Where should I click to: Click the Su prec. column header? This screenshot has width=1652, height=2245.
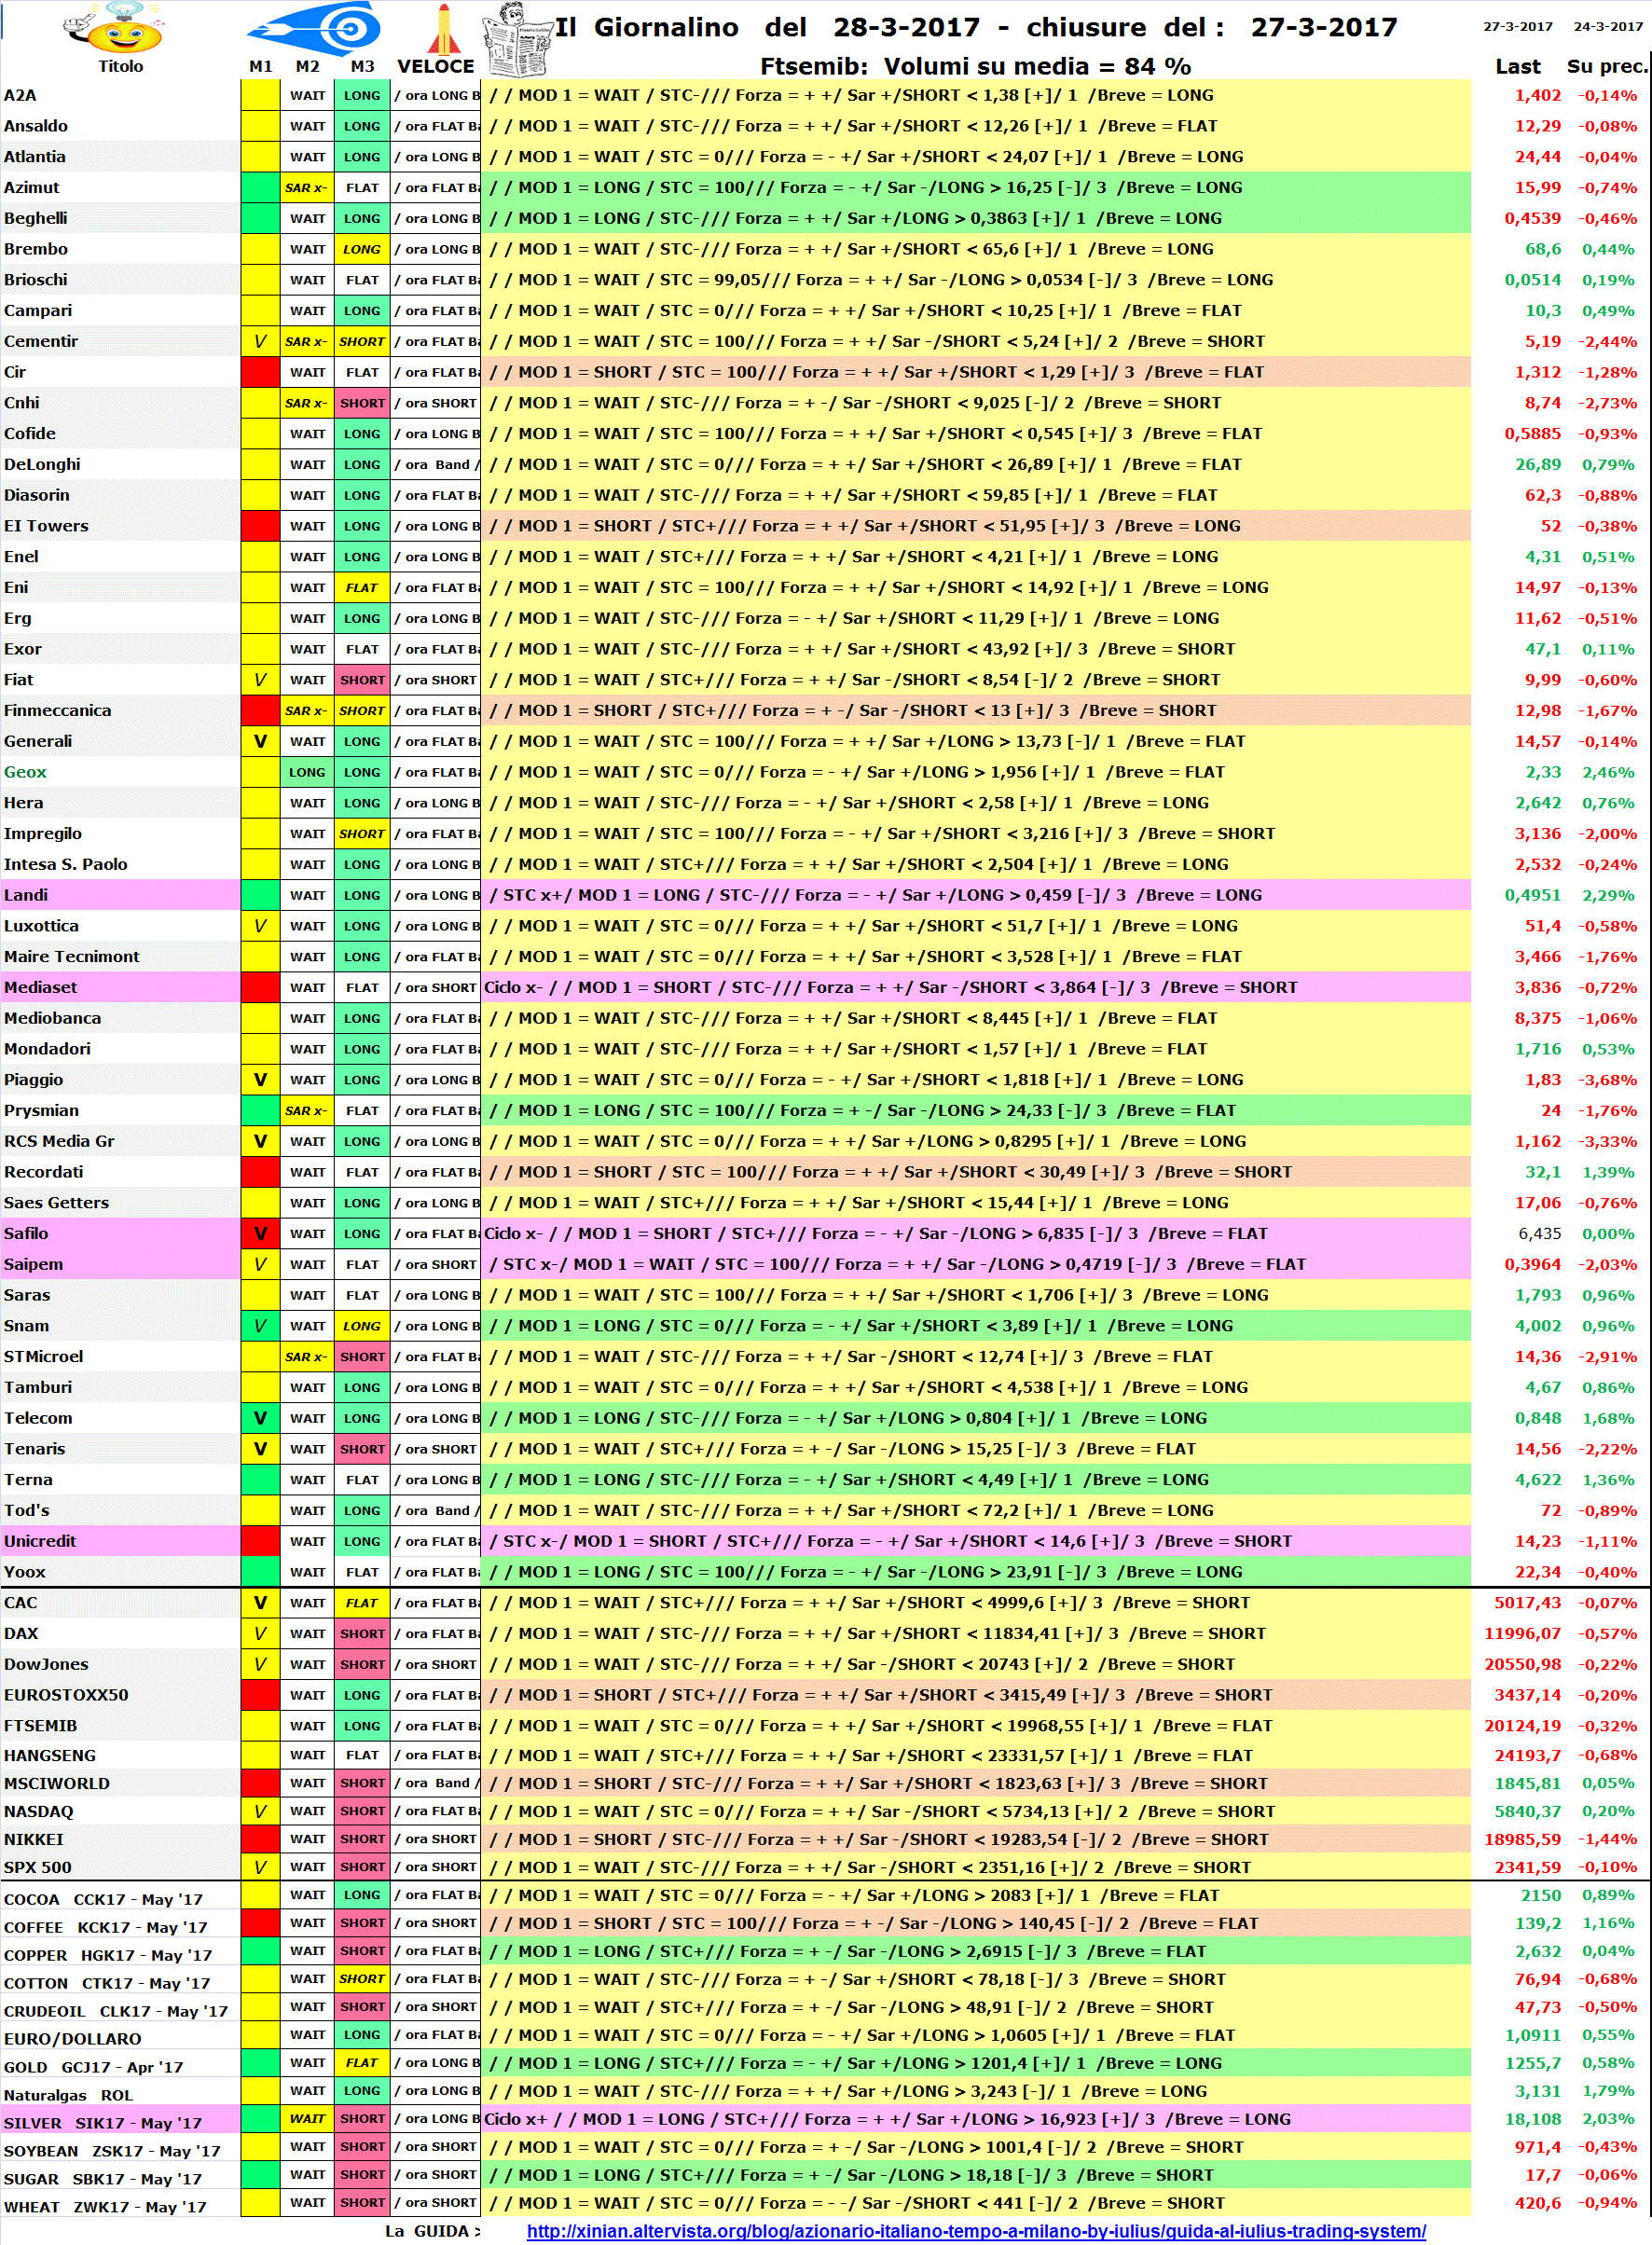tap(1607, 66)
